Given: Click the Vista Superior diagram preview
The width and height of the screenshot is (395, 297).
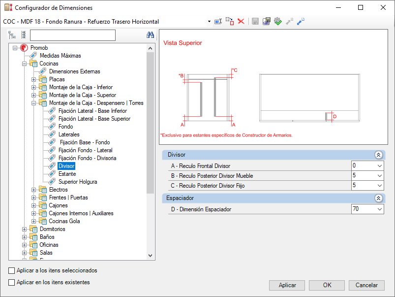Looking at the screenshot, I should 273,87.
